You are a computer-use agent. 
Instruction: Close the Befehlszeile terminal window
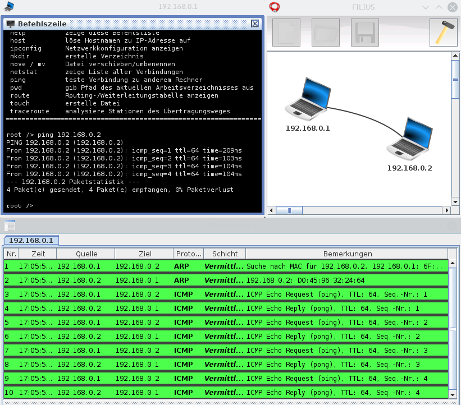(254, 24)
